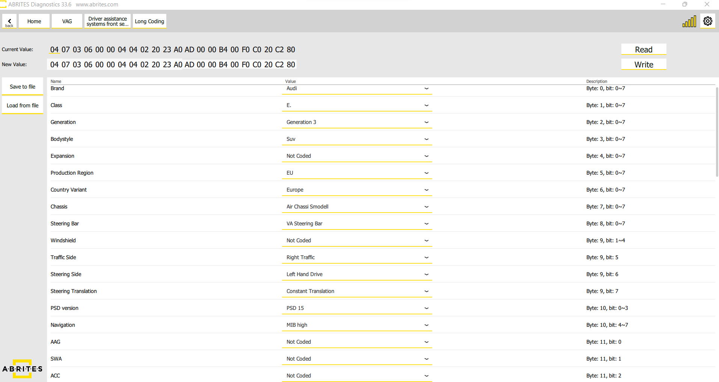Click the 'Production Region' row name
This screenshot has height=382, width=719.
pyautogui.click(x=72, y=173)
